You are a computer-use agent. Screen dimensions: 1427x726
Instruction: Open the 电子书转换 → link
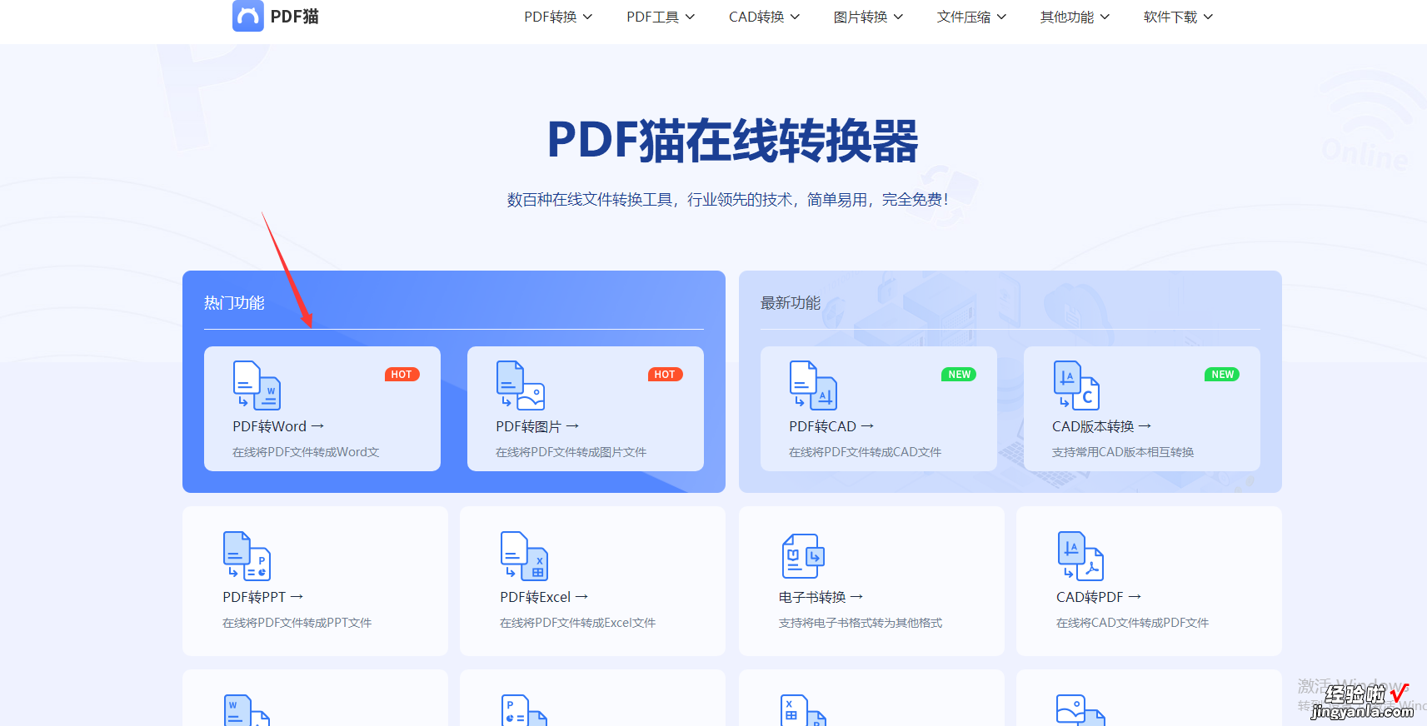(x=821, y=597)
